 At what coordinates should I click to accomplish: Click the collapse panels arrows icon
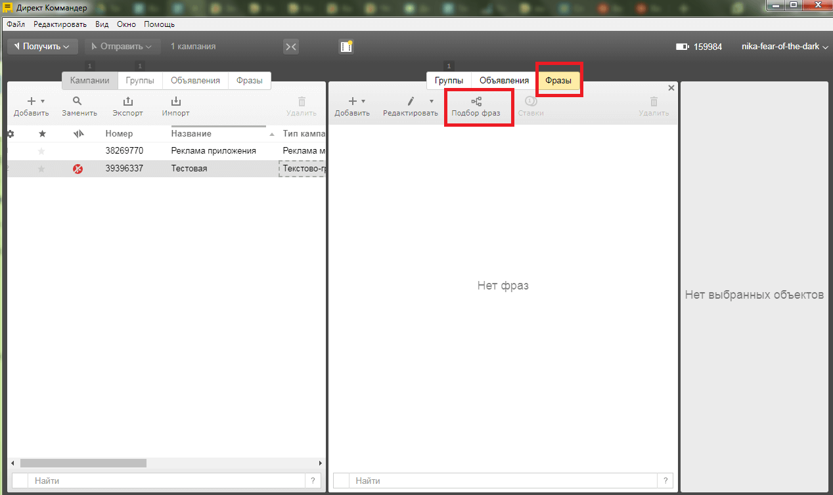[x=291, y=47]
